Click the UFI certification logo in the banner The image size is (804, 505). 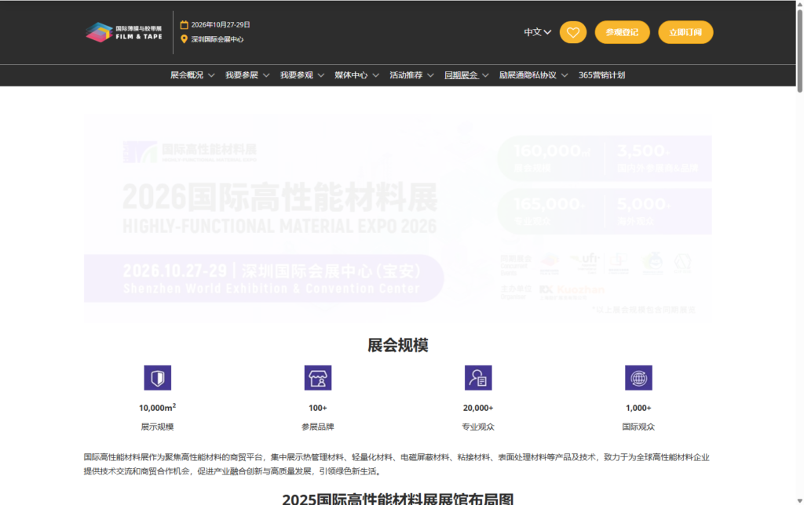coord(585,263)
